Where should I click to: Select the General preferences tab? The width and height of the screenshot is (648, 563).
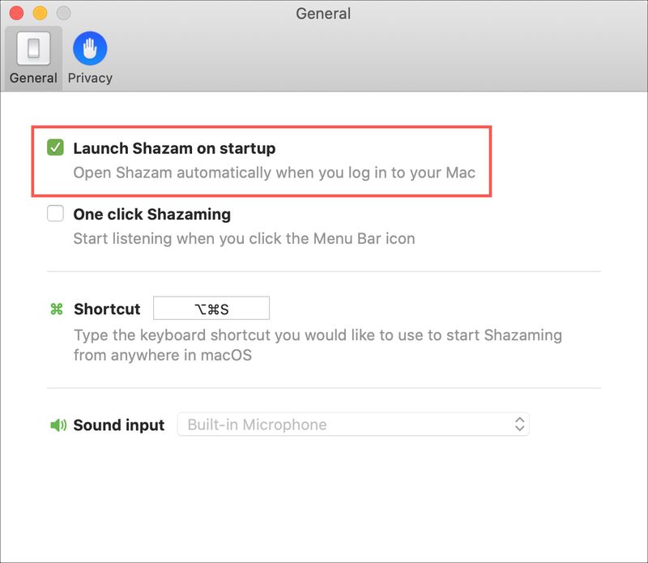[x=33, y=58]
